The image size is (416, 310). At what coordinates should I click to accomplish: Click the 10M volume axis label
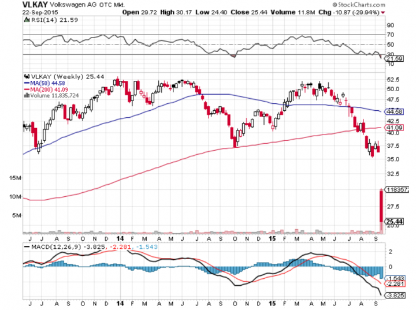point(15,197)
